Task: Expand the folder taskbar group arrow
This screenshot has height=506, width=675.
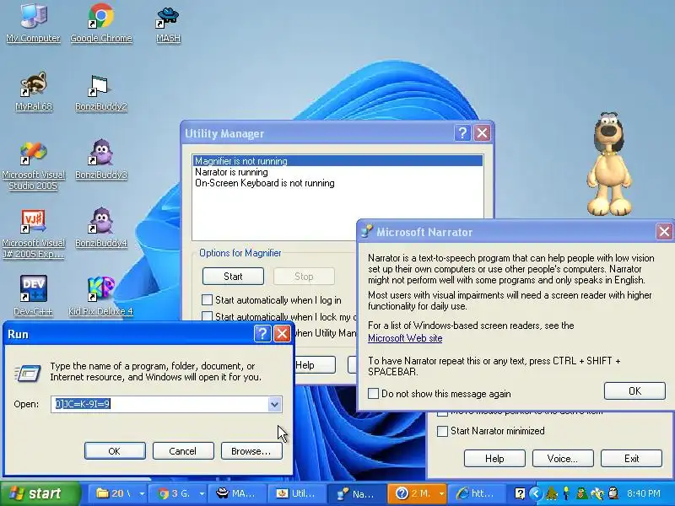Action: tap(142, 493)
